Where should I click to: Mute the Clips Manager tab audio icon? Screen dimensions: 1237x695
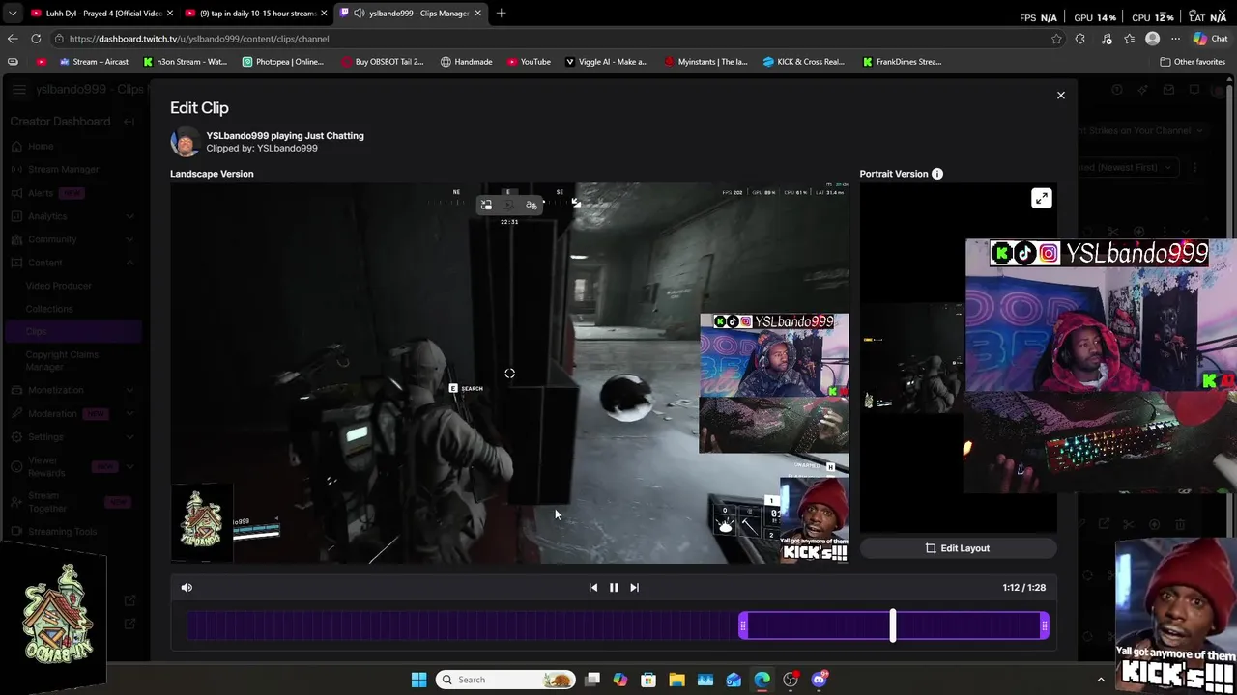coord(360,14)
